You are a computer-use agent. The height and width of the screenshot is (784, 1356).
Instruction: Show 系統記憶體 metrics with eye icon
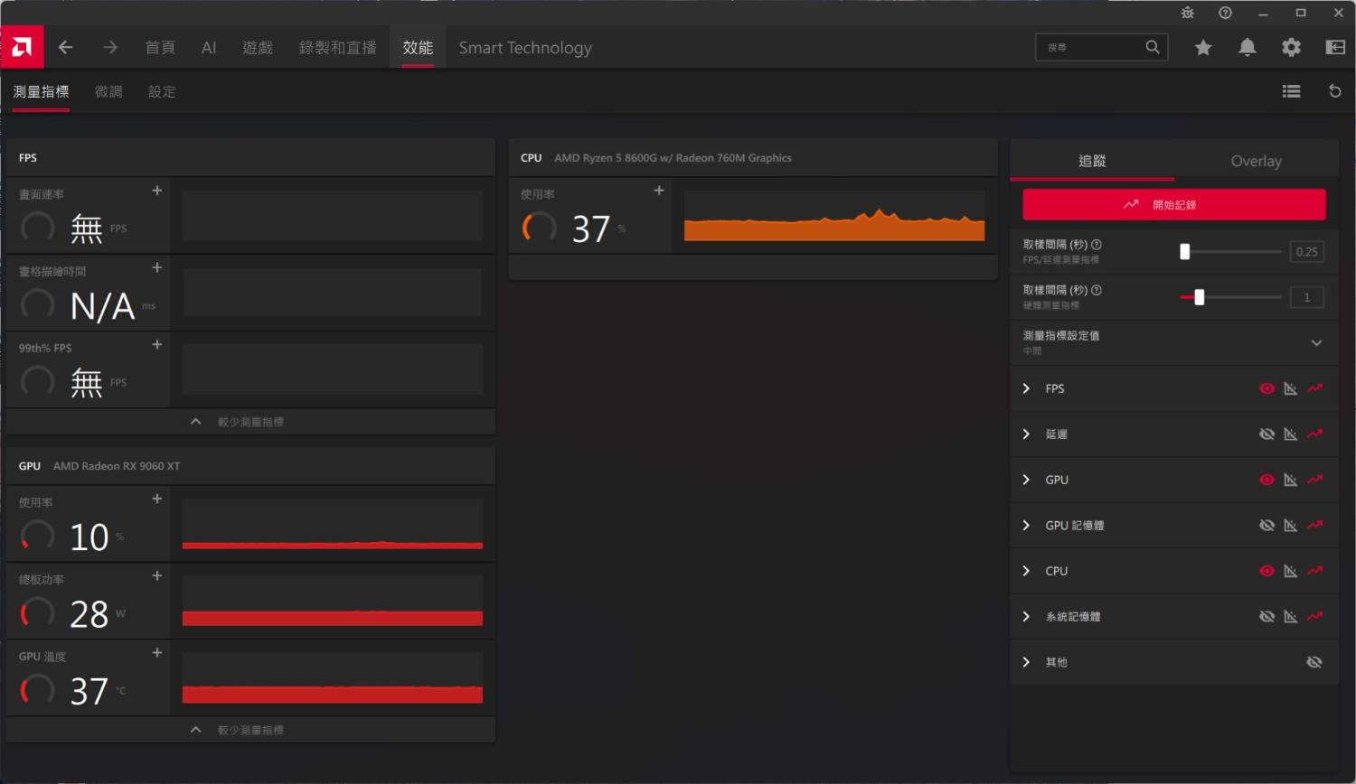pyautogui.click(x=1267, y=617)
